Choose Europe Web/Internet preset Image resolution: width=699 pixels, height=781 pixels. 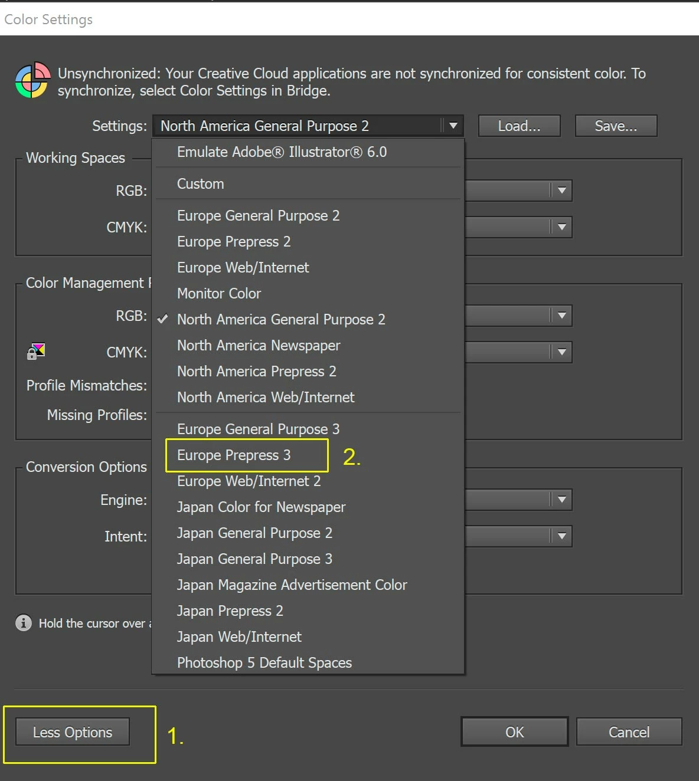[x=308, y=268]
